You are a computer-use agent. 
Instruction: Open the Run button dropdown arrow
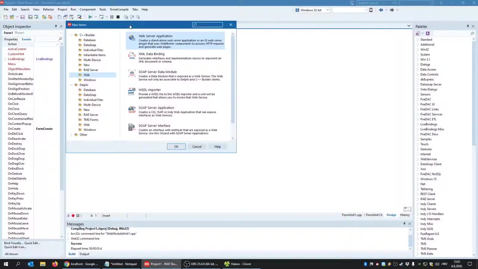click(x=96, y=17)
